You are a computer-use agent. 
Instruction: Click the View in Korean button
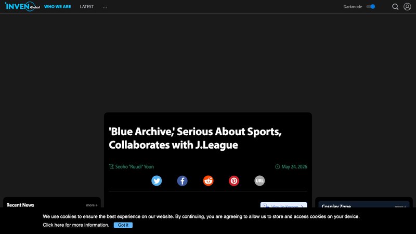click(x=283, y=205)
